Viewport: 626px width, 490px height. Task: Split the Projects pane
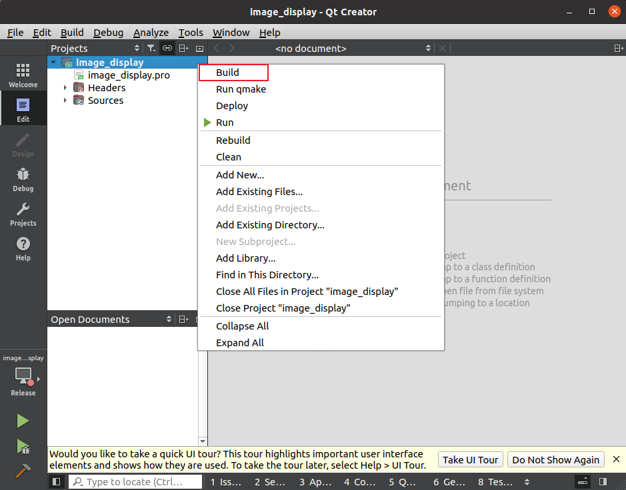click(183, 48)
